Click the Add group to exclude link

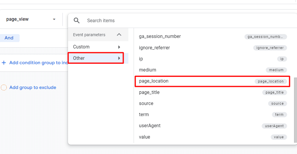click(x=33, y=87)
